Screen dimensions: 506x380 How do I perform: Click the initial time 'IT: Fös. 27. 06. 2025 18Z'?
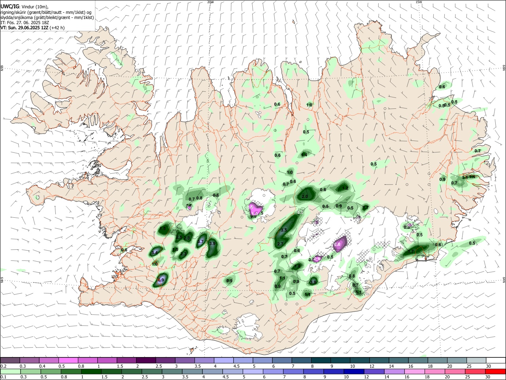25,23
